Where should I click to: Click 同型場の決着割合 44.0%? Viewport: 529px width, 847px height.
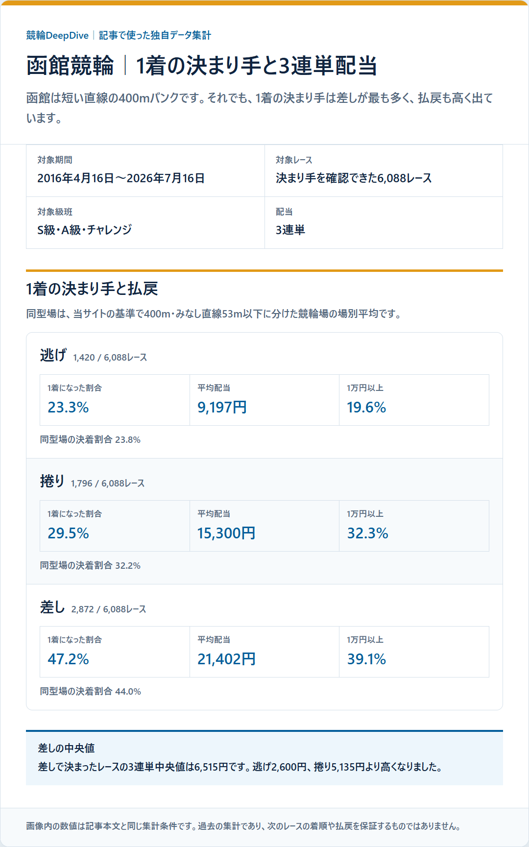coord(91,691)
